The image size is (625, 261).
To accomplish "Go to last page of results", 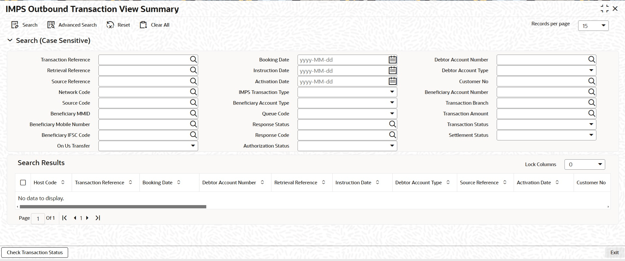I will pos(98,218).
